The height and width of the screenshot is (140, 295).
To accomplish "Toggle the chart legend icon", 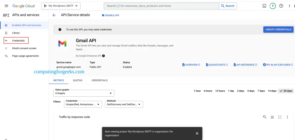I will (272, 117).
